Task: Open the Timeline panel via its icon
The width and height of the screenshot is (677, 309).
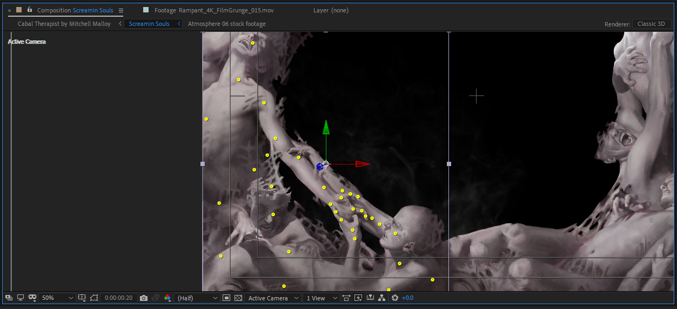Action: [x=371, y=298]
